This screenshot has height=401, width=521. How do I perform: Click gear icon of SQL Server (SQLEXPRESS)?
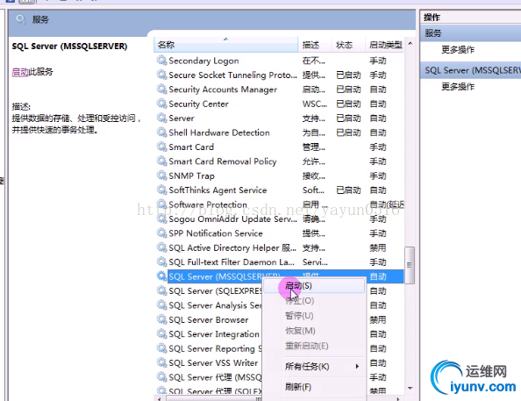(x=161, y=290)
